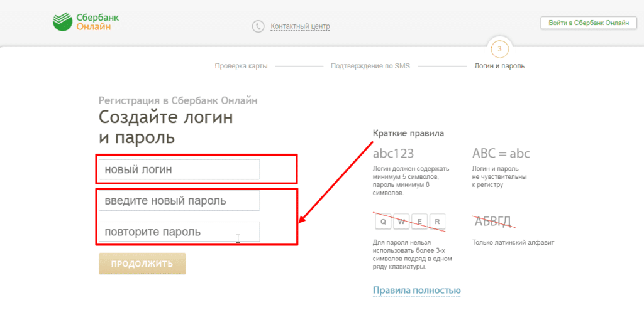
Task: Focus the введите новый пароль field
Action: click(x=179, y=201)
